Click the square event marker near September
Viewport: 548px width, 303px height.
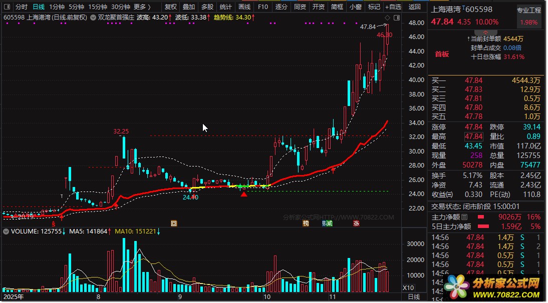[x=174, y=223]
